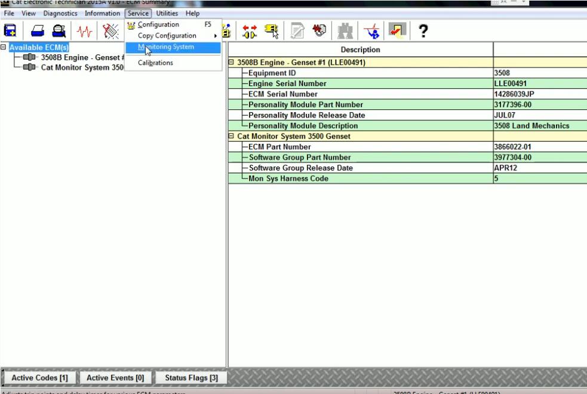Screen dimensions: 587x394
Task: Click the 3508B Engine ECM module icon
Action: tap(29, 57)
